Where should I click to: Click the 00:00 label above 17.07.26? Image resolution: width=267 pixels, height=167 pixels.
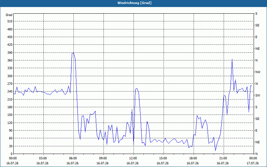[253, 158]
